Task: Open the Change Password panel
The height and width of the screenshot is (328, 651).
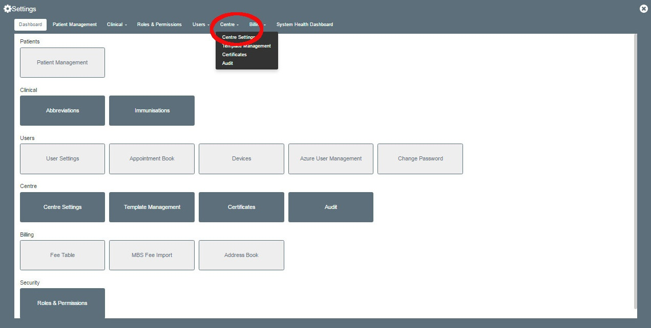Action: (x=420, y=158)
